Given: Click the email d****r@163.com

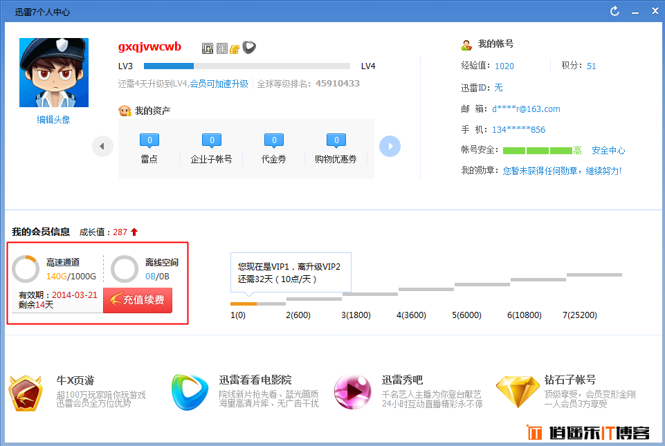Looking at the screenshot, I should (x=526, y=109).
